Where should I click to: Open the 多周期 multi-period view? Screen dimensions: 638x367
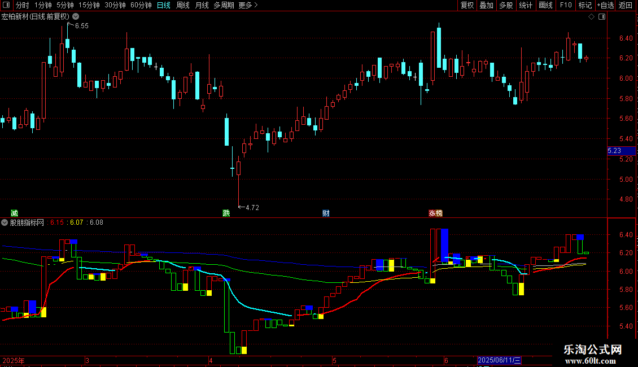224,5
